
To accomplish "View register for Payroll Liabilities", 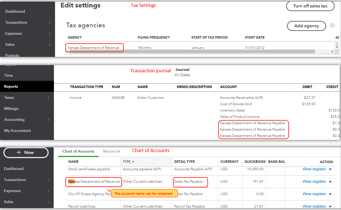I will [x=314, y=206].
